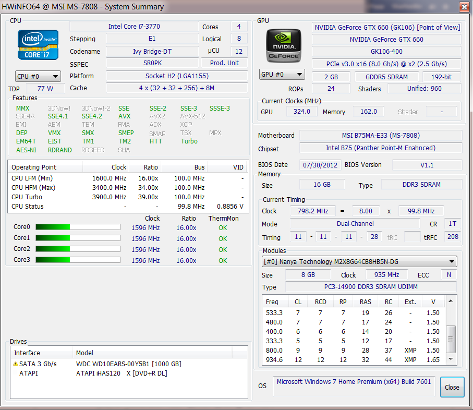Click the 16 GB memory size value
Screen dimensions: 473x410
pyautogui.click(x=322, y=184)
